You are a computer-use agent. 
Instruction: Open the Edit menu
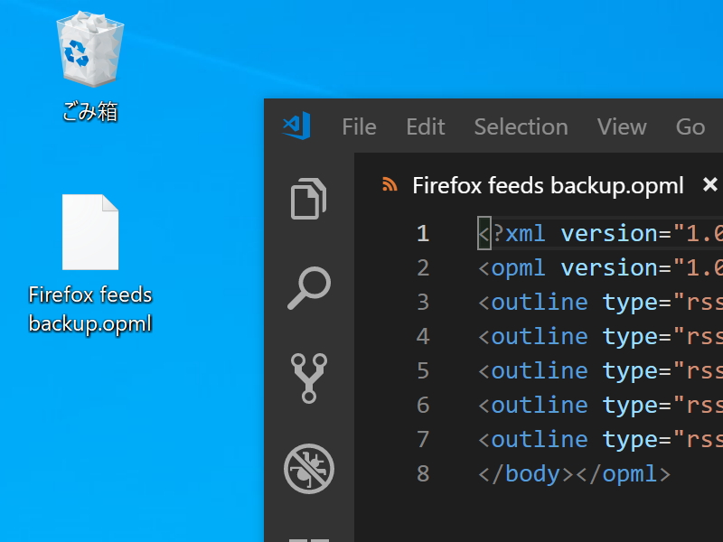[425, 127]
